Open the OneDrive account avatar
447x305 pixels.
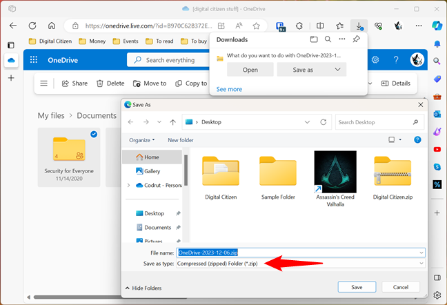point(417,59)
